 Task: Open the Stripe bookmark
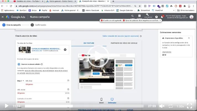point(33,11)
